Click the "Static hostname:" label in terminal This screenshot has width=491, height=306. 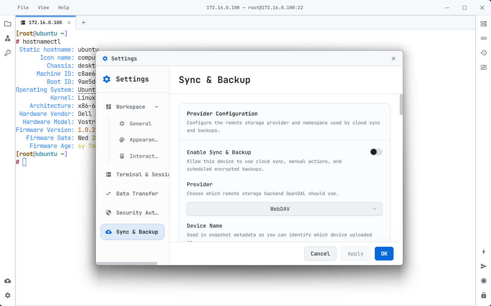47,50
